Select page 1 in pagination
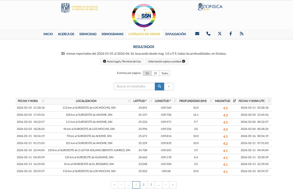The image size is (293, 193). [x=136, y=185]
